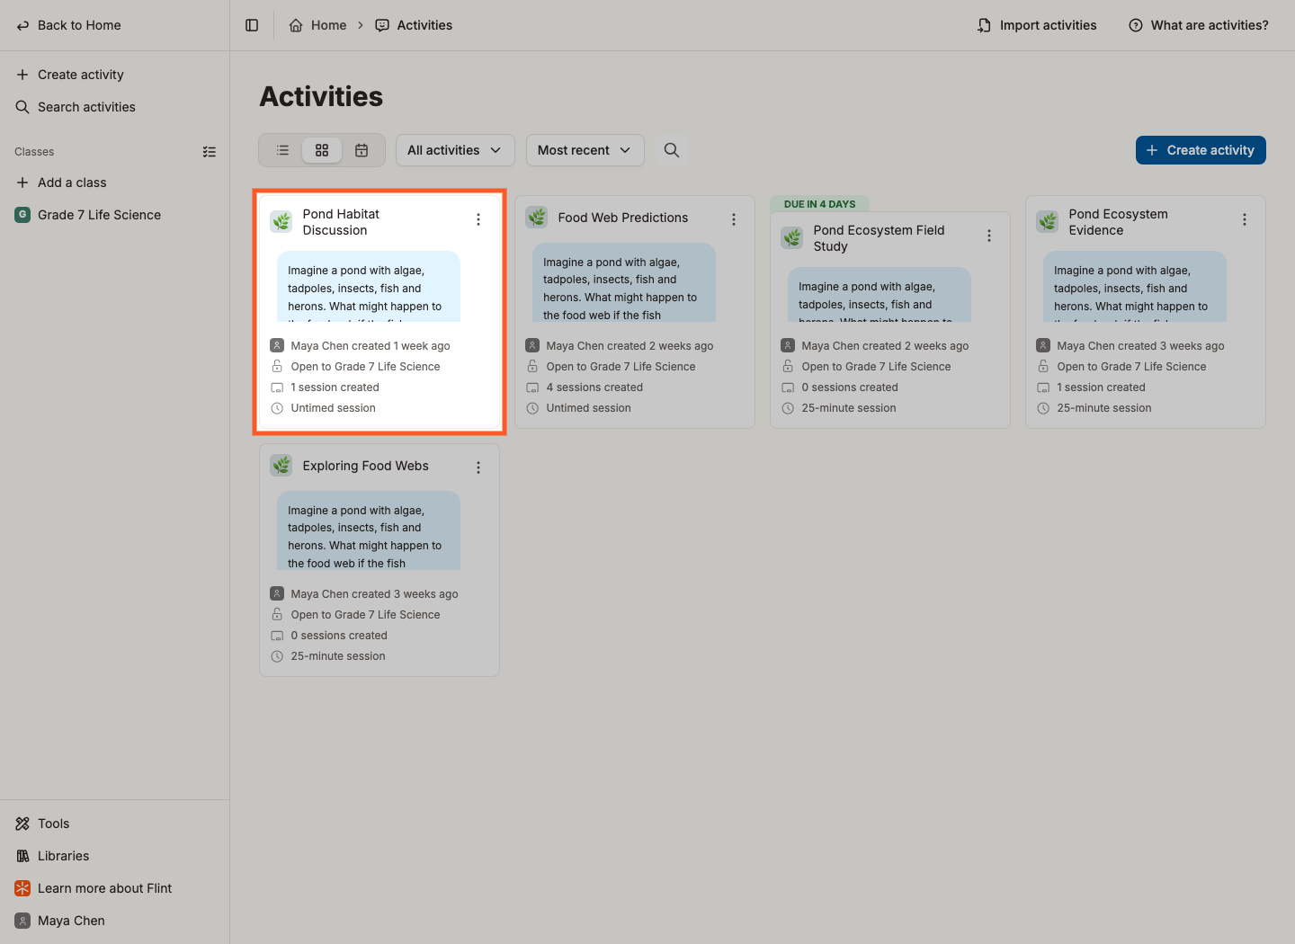1295x944 pixels.
Task: Open the What are activities? help link
Action: pos(1199,25)
